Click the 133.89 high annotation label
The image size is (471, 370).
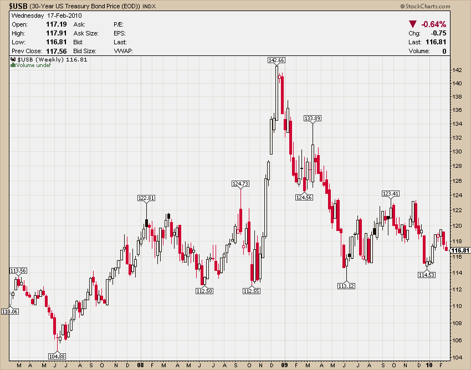[313, 118]
